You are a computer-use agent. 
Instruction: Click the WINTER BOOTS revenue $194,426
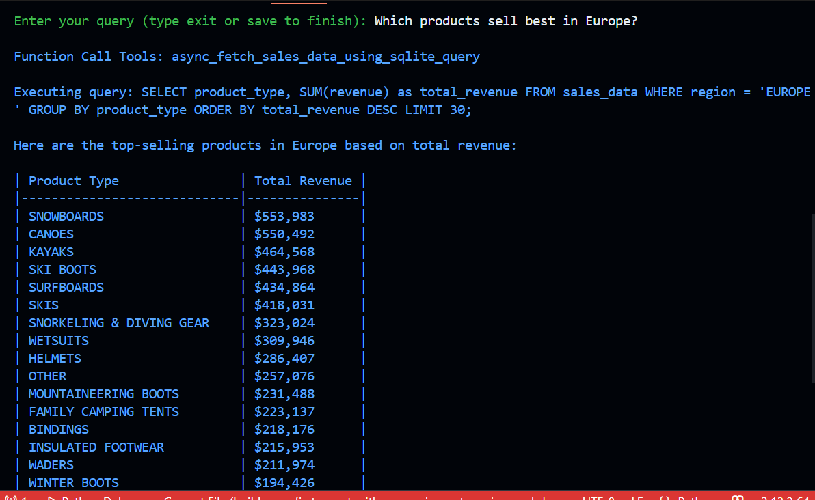(x=284, y=483)
